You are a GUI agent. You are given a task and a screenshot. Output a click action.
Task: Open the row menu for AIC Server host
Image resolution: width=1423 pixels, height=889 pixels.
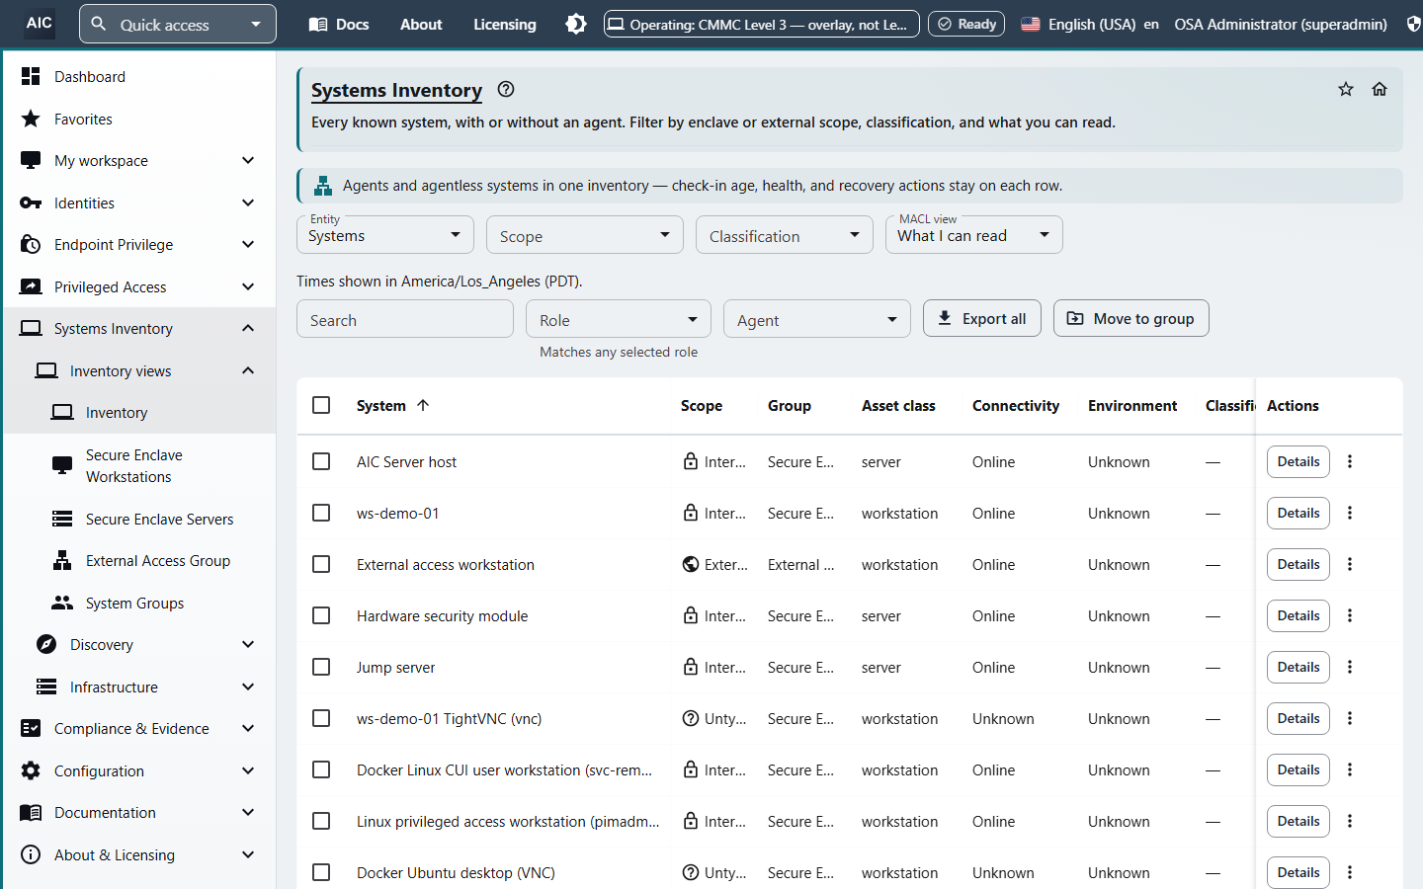pos(1350,461)
